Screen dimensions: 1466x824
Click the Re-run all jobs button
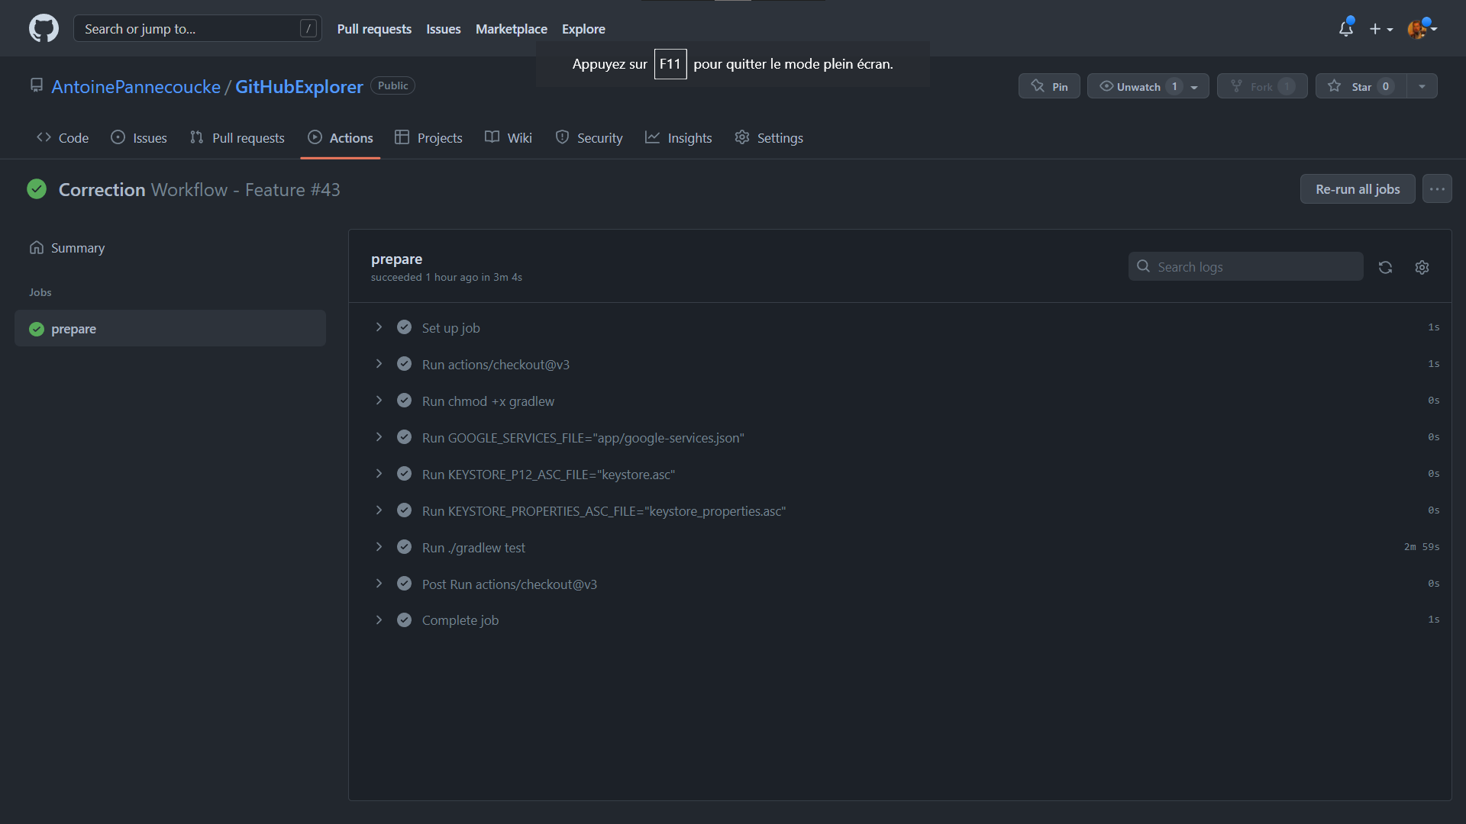point(1357,188)
